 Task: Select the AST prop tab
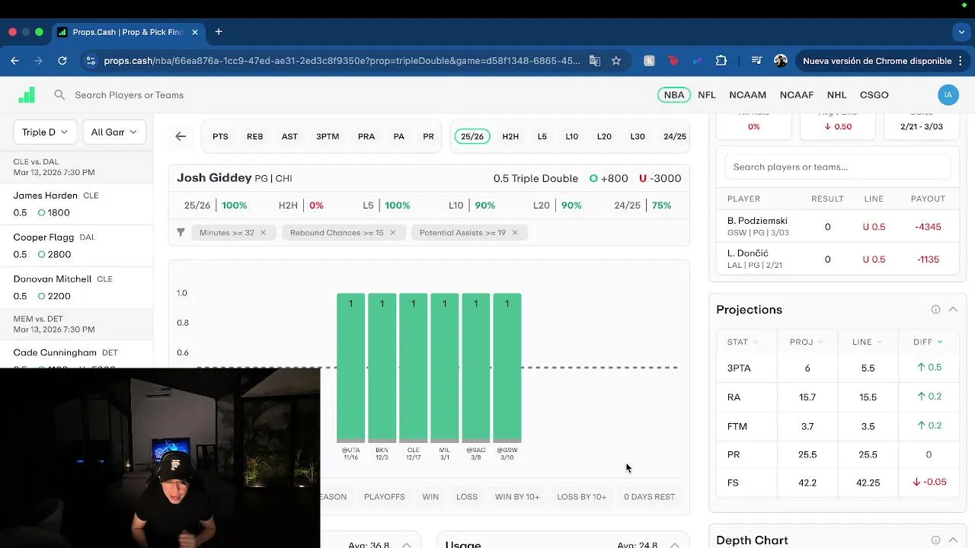pos(289,136)
